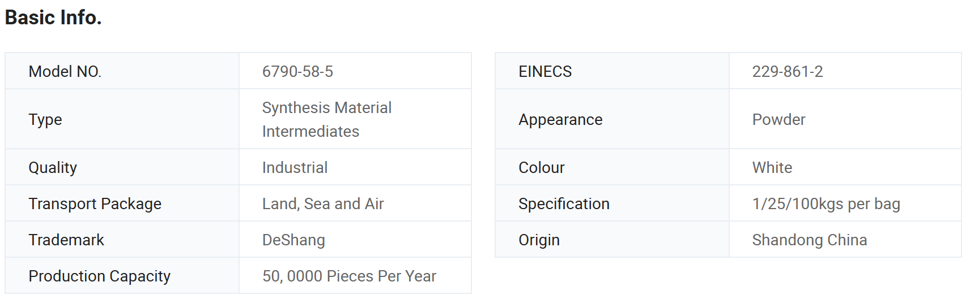The image size is (966, 299).
Task: Click the DeShang trademark value
Action: (x=293, y=240)
